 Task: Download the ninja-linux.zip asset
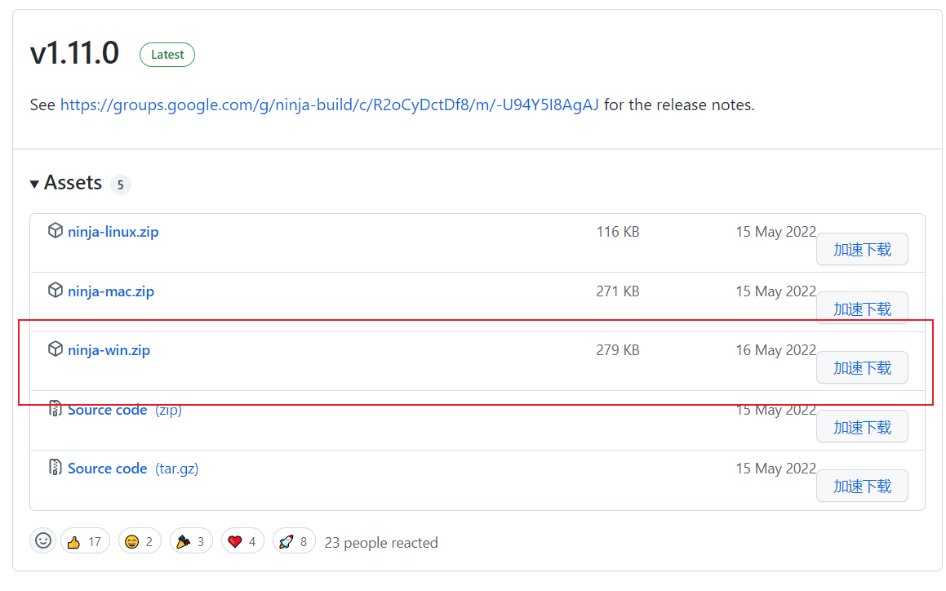[x=113, y=232]
